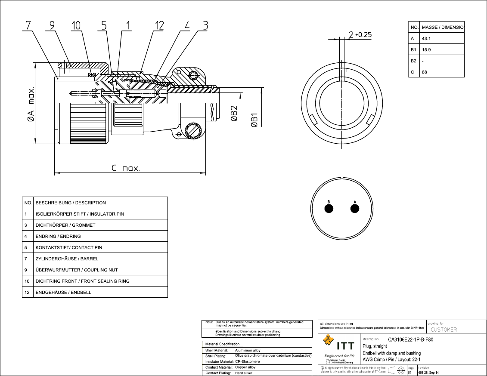The width and height of the screenshot is (487, 376).
Task: Select the dimension value 43.1
Action: pos(426,38)
